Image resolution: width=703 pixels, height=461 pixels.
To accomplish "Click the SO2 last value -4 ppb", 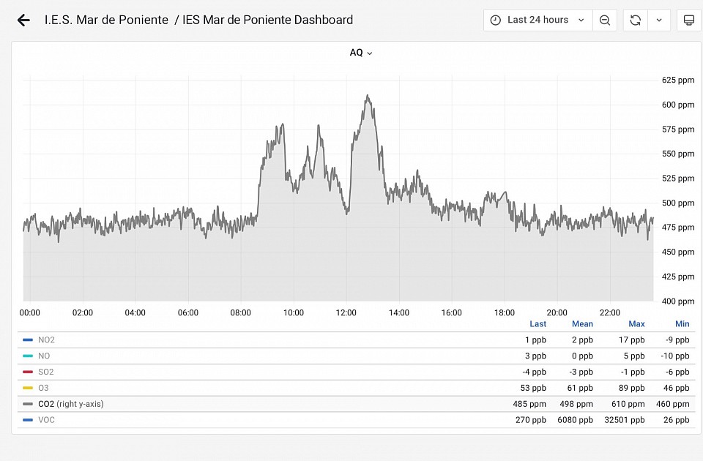I will pyautogui.click(x=534, y=372).
